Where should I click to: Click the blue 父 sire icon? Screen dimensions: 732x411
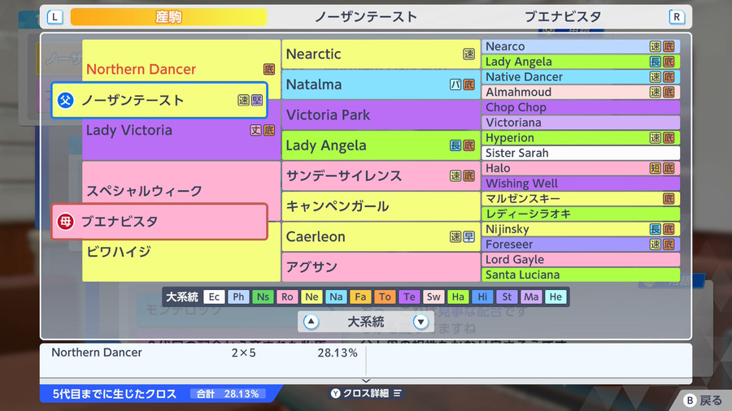coord(65,100)
